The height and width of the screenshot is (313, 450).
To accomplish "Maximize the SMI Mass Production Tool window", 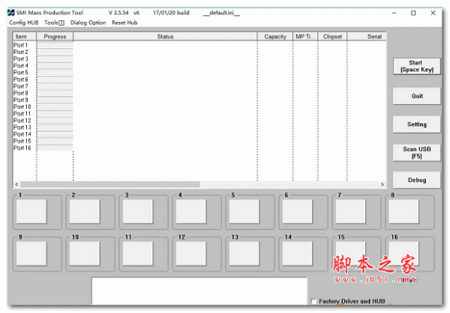I will [413, 13].
